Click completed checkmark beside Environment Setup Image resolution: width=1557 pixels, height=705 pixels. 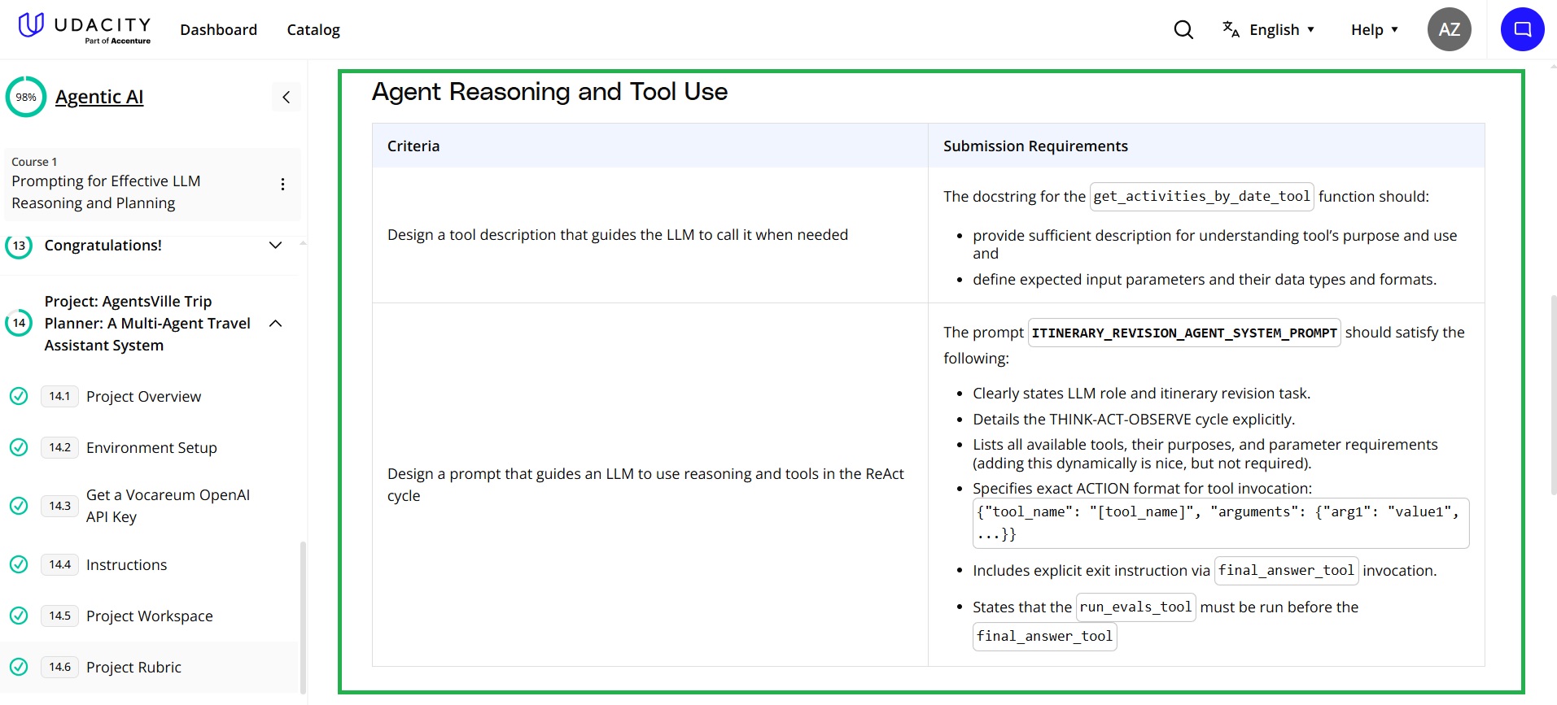[19, 447]
